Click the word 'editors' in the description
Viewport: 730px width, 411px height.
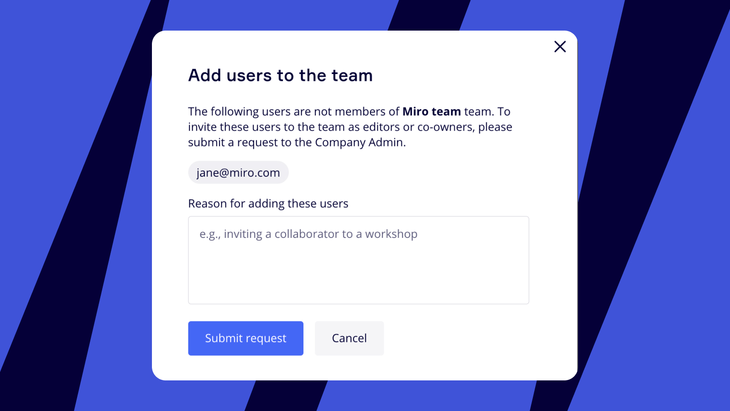pyautogui.click(x=381, y=127)
